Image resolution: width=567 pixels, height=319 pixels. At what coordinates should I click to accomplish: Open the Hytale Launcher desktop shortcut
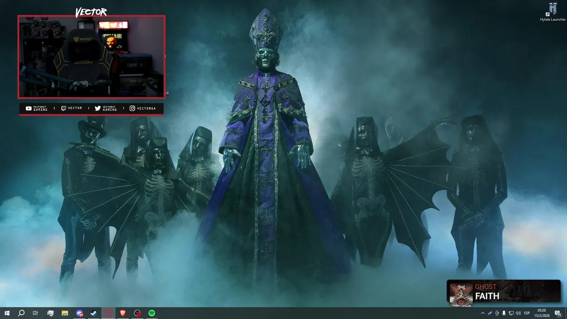point(552,12)
